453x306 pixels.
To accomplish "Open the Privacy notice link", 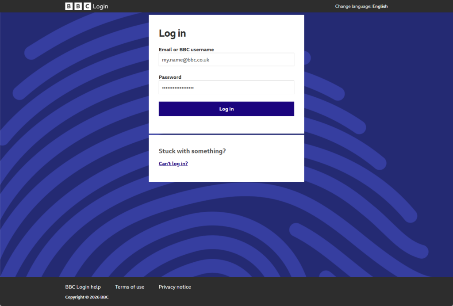I will (175, 287).
